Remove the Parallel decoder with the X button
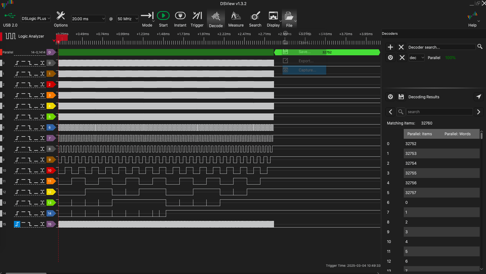Viewport: 486px width, 274px height. click(402, 58)
